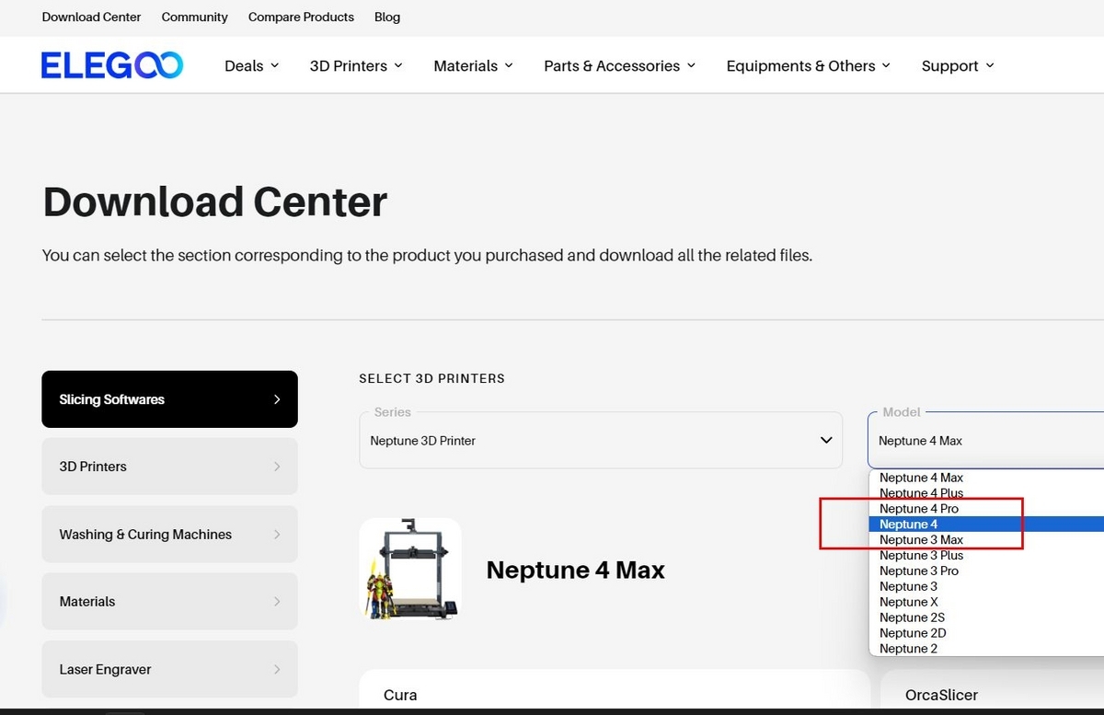The image size is (1104, 715).
Task: Click the Neptune 4 Max product heading
Action: (x=575, y=571)
